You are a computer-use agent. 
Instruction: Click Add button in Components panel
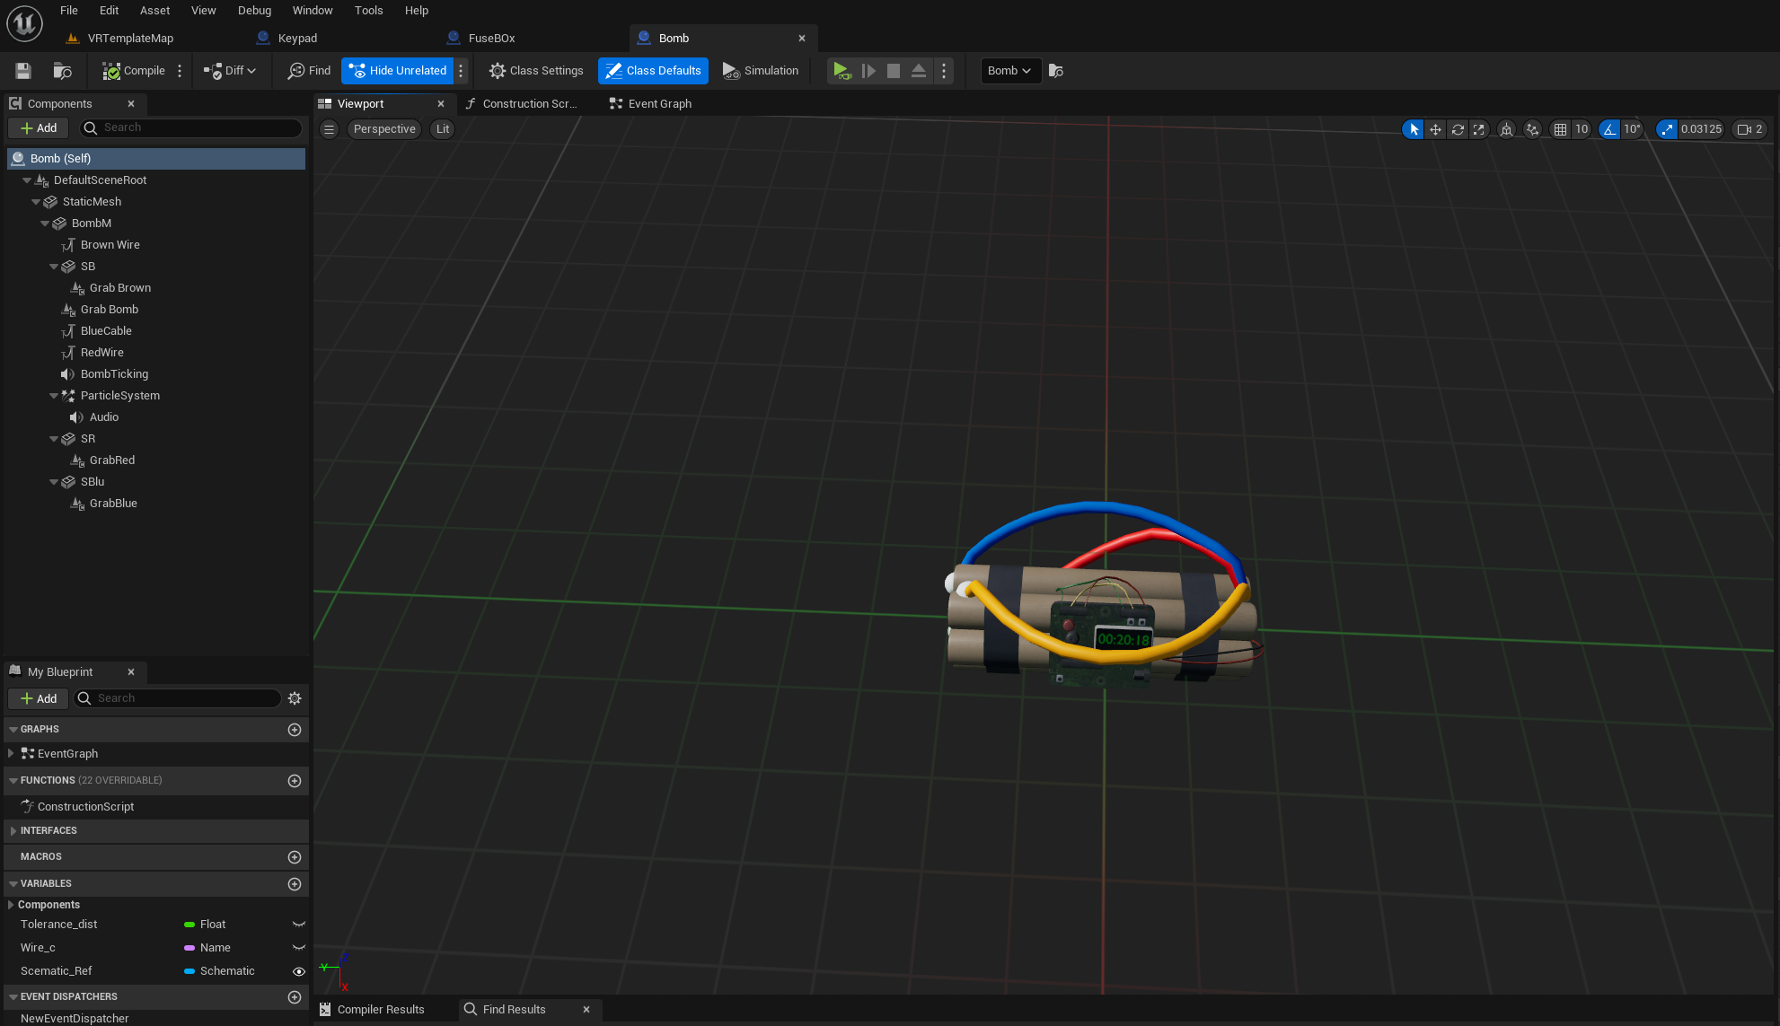[39, 128]
